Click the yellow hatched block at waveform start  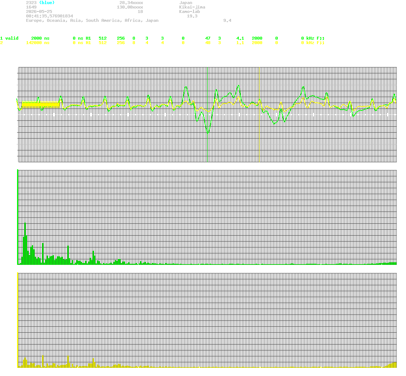pyautogui.click(x=41, y=104)
